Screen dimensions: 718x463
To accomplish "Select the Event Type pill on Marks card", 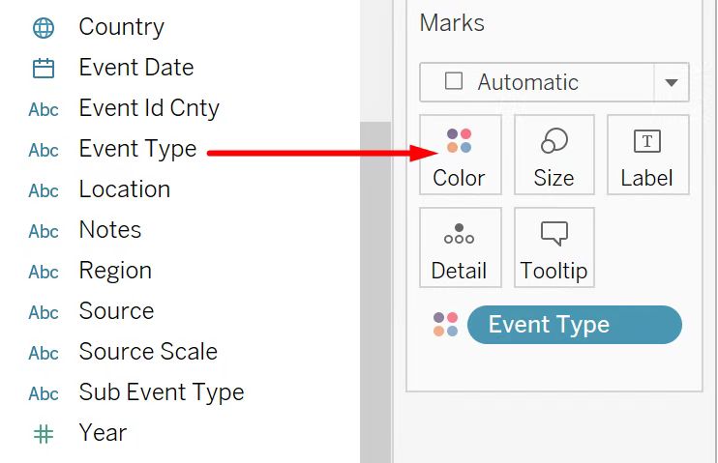I will click(x=574, y=325).
